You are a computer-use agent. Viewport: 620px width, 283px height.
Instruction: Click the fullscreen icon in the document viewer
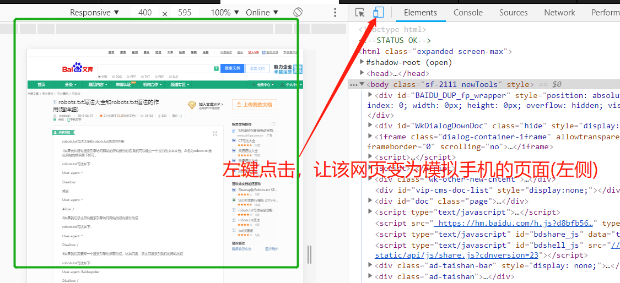coord(215,133)
